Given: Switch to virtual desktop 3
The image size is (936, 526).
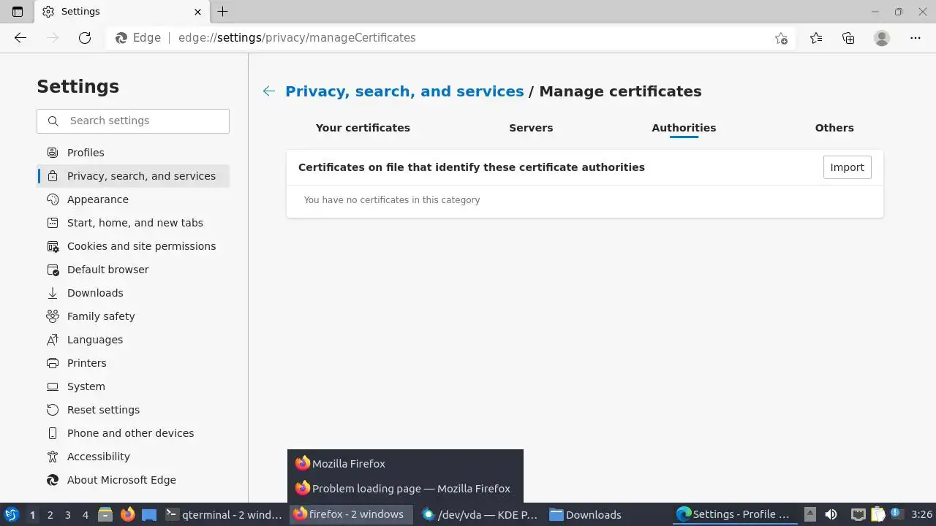Looking at the screenshot, I should [x=67, y=514].
